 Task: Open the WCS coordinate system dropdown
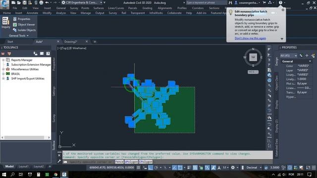(253, 72)
